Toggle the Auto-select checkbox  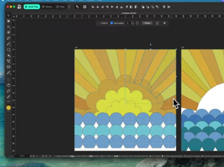112,23
